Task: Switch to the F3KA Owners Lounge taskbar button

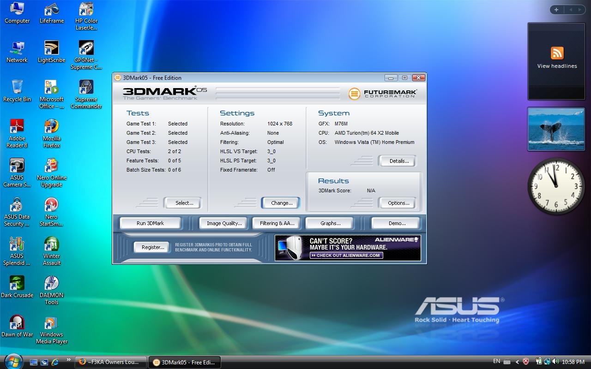Action: point(111,362)
